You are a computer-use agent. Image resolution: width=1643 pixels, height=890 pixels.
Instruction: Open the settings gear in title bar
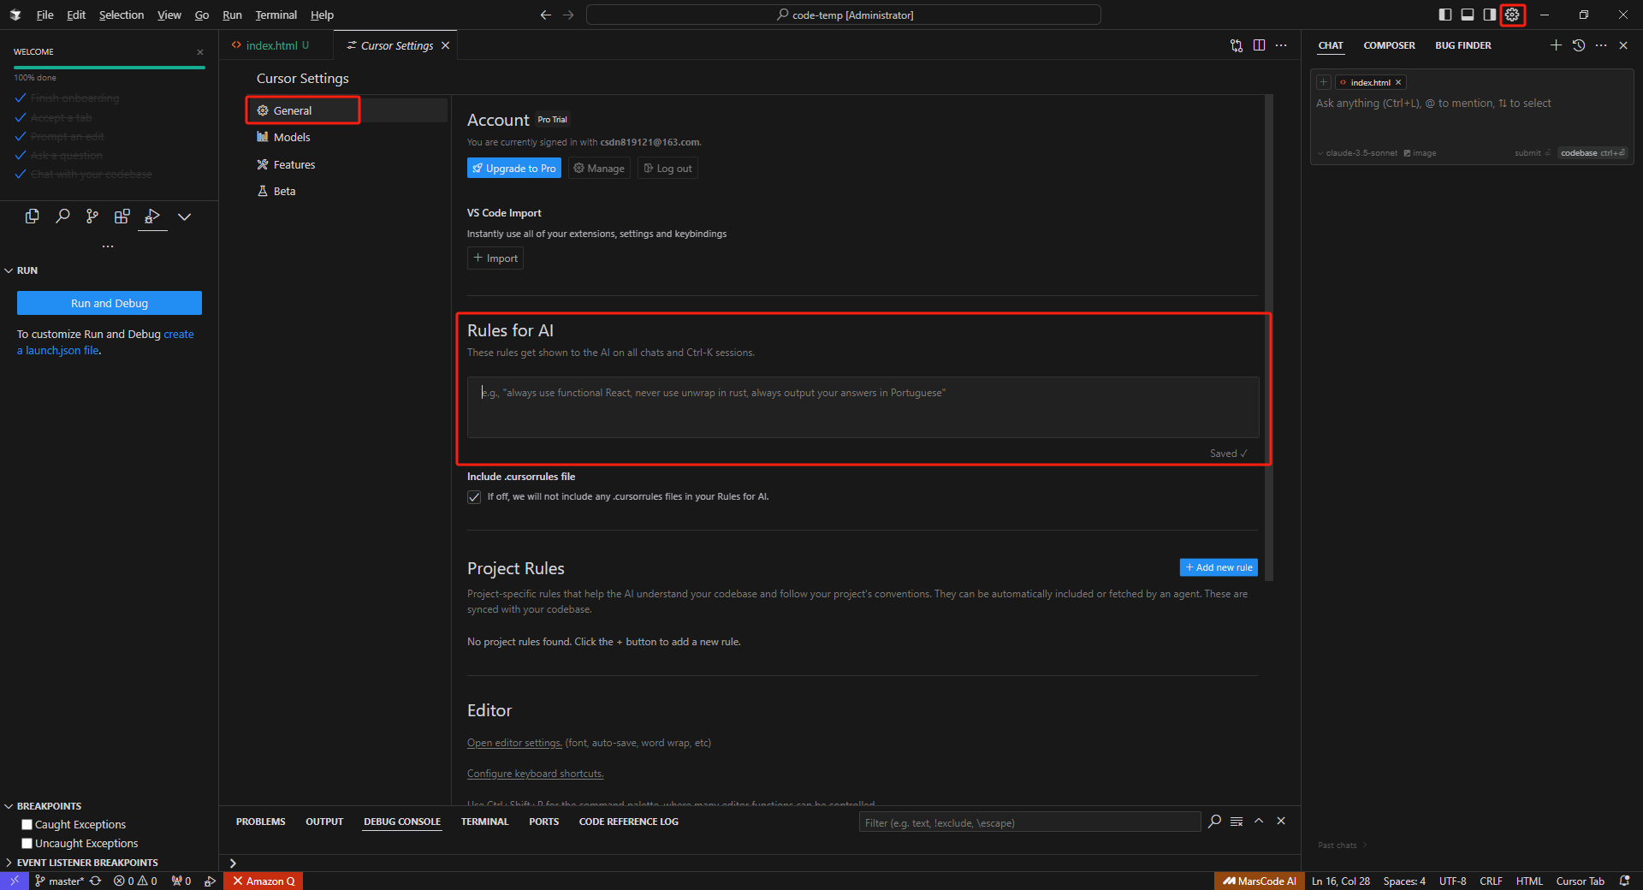pyautogui.click(x=1512, y=15)
